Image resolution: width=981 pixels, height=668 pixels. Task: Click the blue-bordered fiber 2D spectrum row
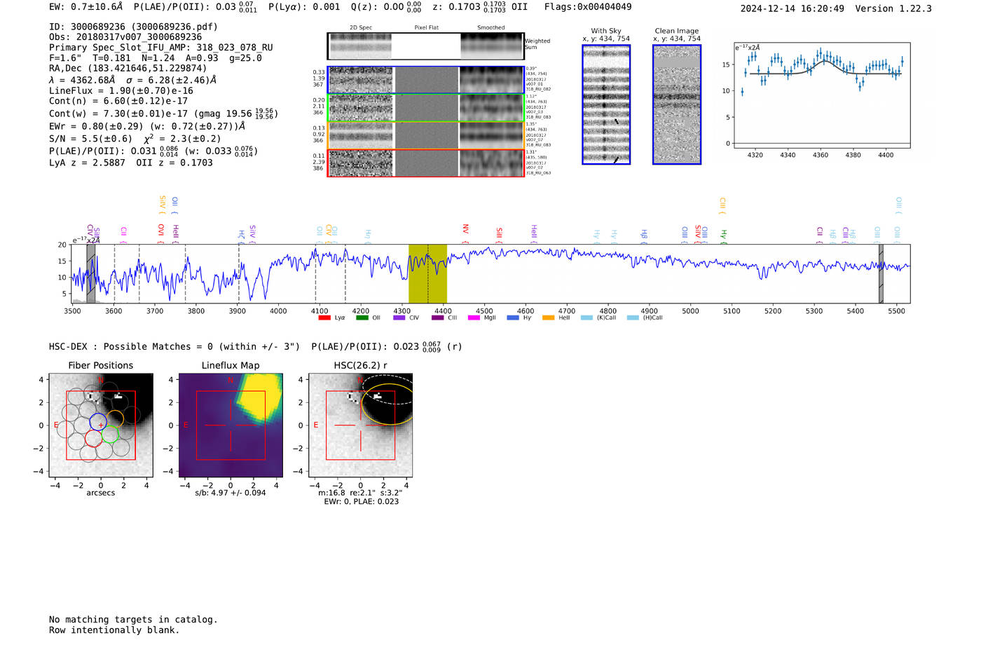[x=425, y=80]
